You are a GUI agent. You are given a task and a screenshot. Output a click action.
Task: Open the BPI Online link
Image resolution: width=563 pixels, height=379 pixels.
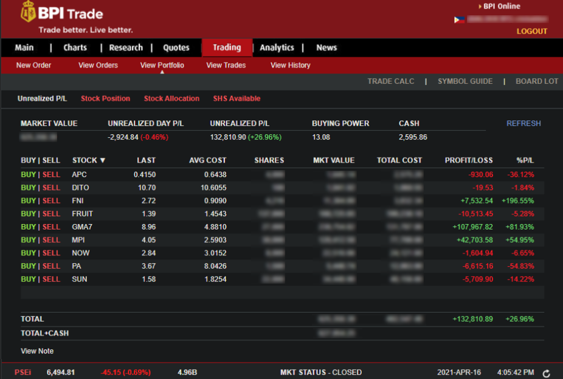(x=502, y=6)
